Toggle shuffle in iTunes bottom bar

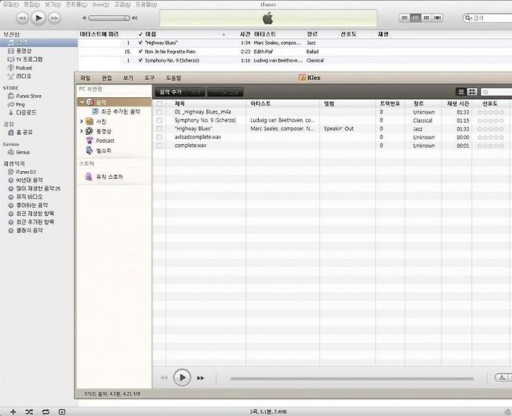click(x=29, y=412)
